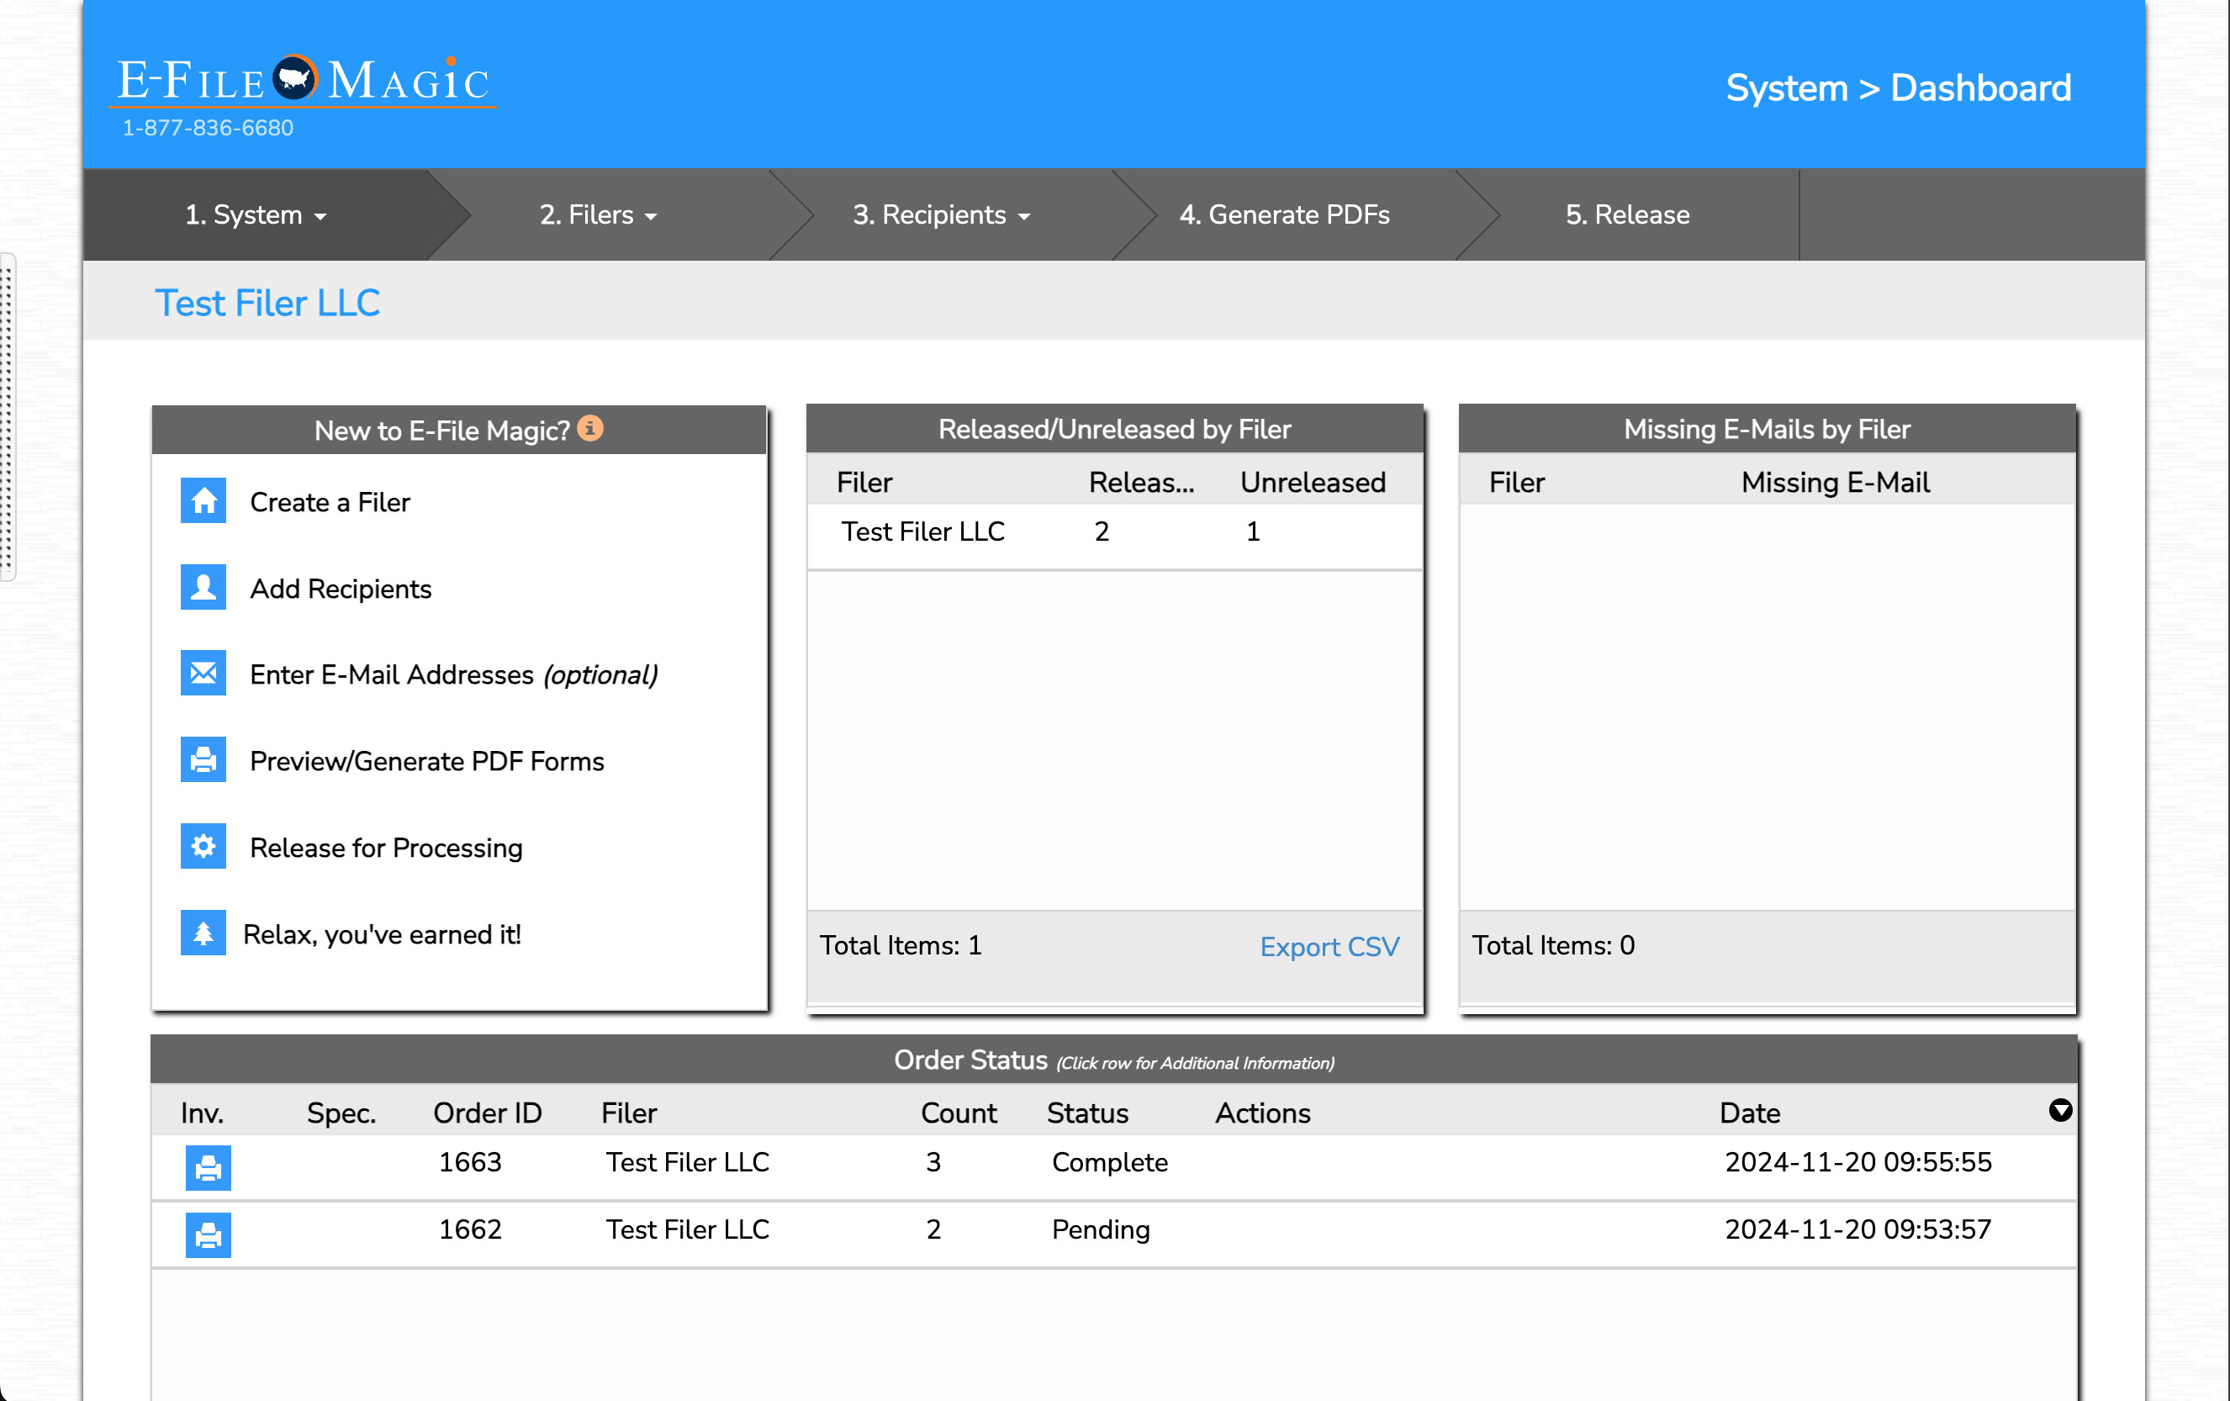Click the tree icon beside Relax message
The width and height of the screenshot is (2230, 1401).
(x=203, y=933)
